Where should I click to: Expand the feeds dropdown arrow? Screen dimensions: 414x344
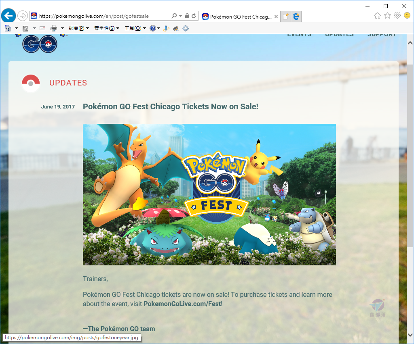34,28
